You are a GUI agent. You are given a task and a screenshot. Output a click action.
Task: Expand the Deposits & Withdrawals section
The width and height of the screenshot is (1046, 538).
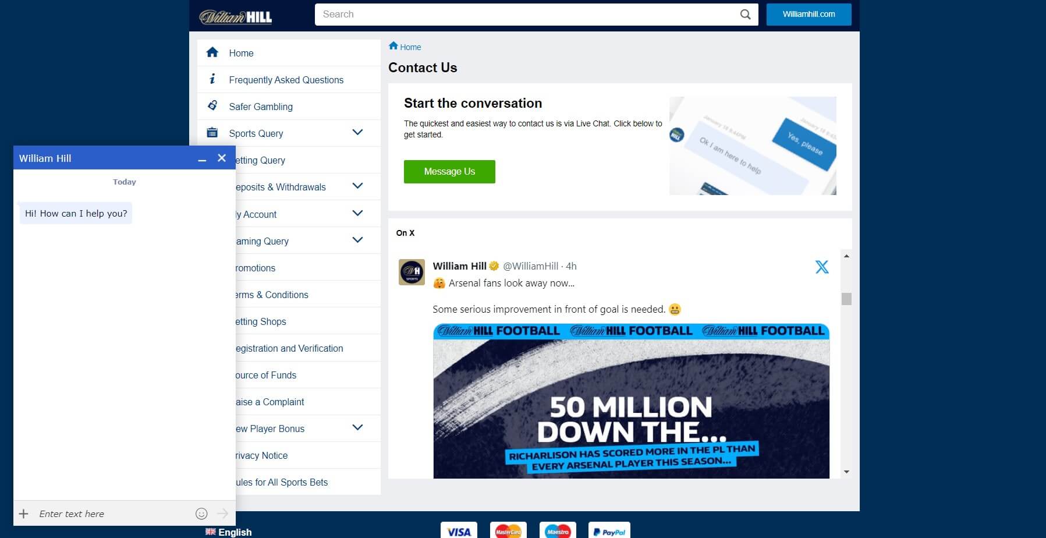coord(357,186)
